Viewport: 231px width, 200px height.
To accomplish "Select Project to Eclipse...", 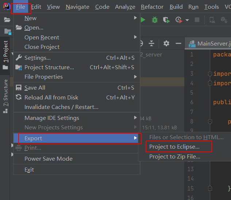I will (185, 147).
